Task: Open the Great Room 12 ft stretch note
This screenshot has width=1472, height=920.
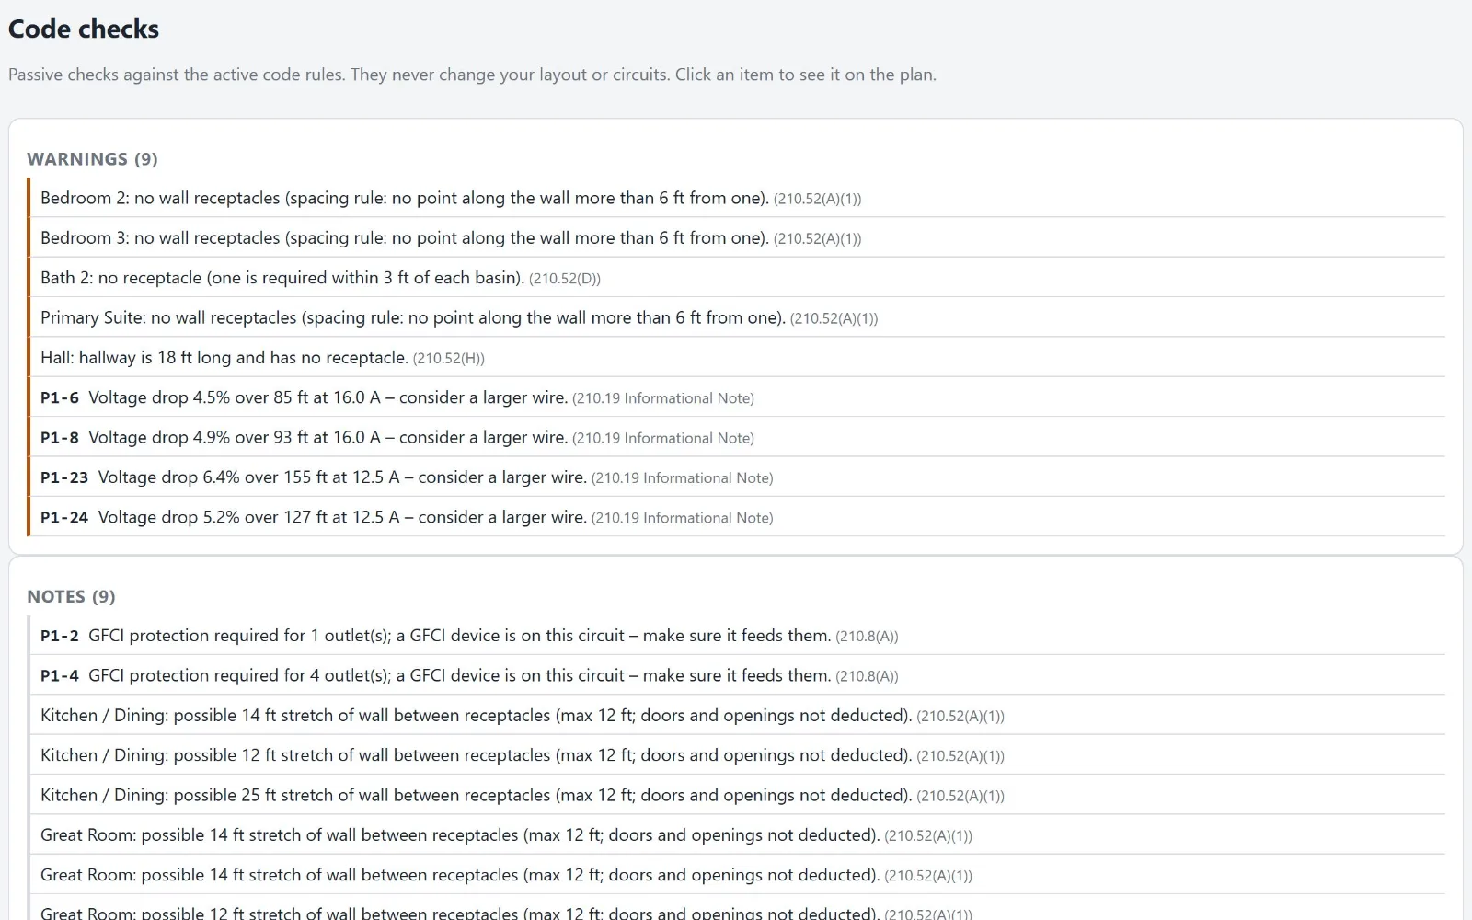Action: (x=736, y=907)
